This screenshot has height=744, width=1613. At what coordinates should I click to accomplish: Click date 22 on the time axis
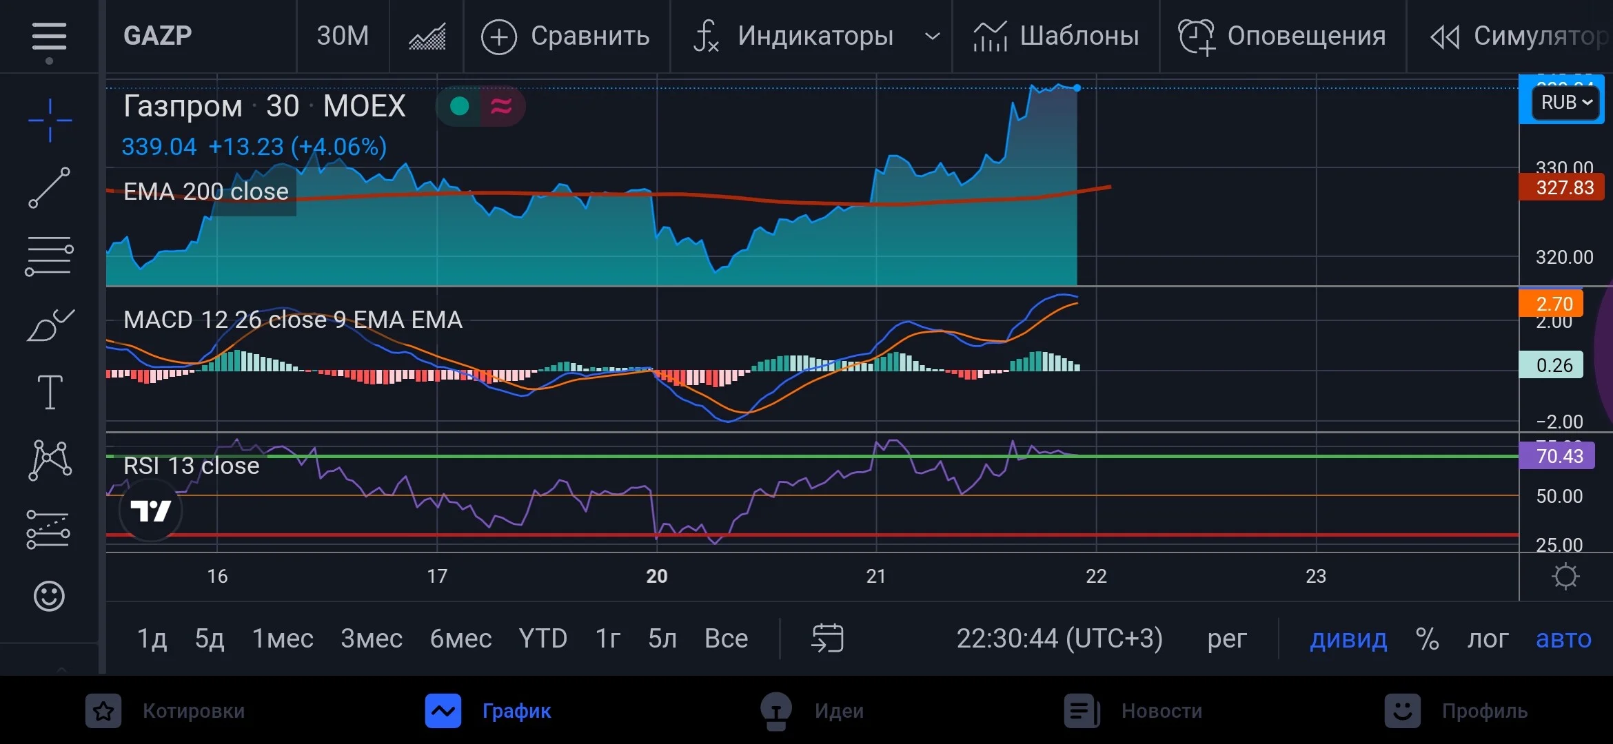1096,577
